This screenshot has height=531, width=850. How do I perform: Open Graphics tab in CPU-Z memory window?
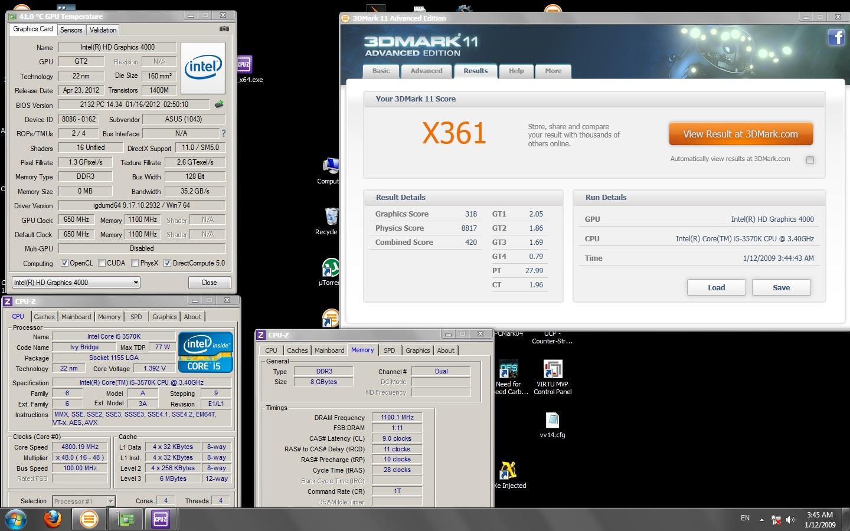[417, 350]
